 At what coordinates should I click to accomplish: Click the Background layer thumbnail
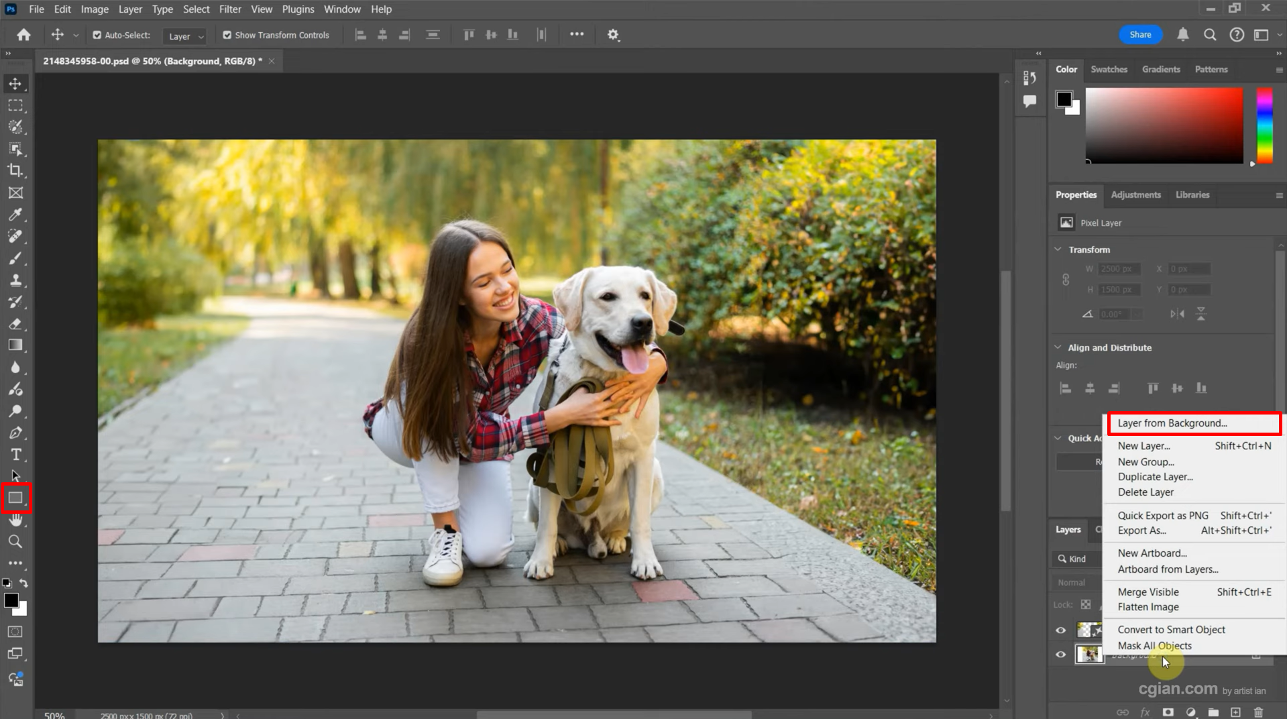[1089, 655]
